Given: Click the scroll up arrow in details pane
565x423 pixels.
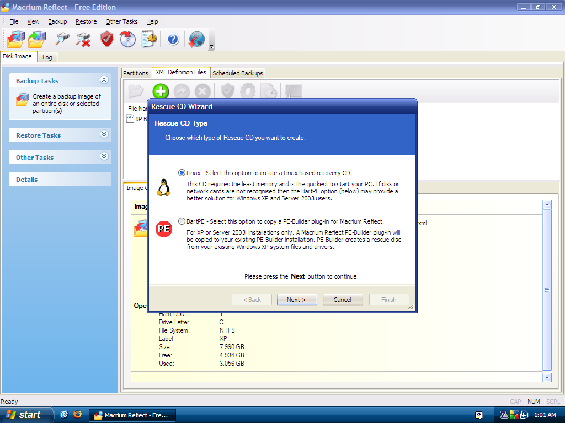Looking at the screenshot, I should [547, 205].
